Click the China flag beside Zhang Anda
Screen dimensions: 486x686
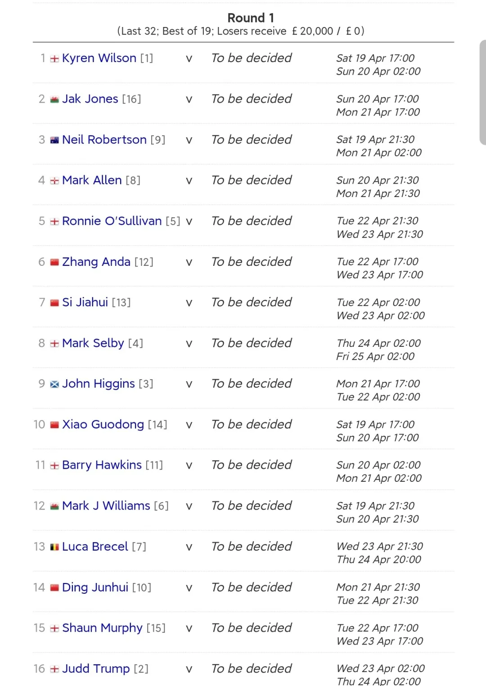pos(54,263)
